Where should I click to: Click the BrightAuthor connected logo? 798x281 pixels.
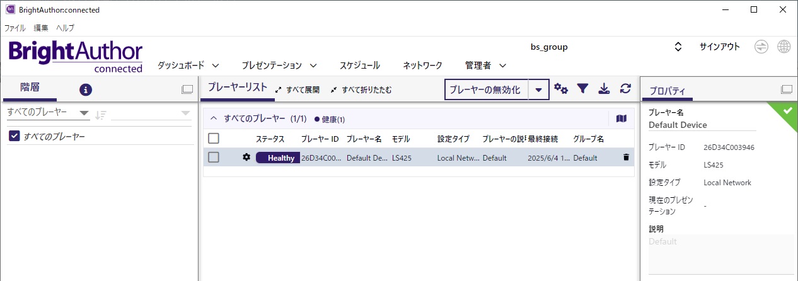pos(76,57)
